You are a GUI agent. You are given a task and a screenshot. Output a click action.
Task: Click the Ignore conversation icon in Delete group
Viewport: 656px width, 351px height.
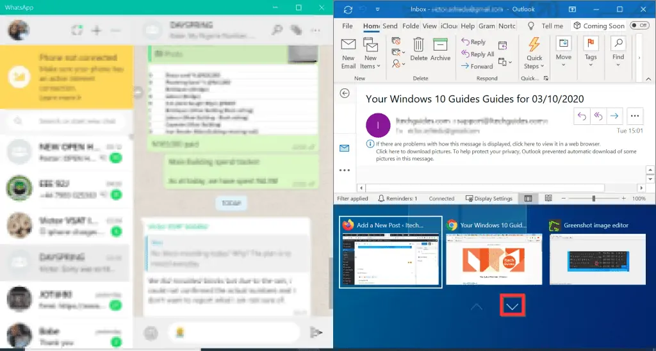coord(396,41)
